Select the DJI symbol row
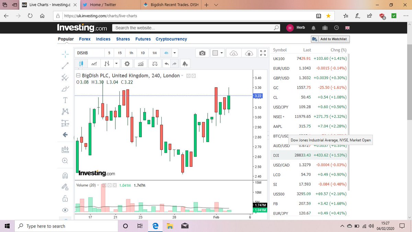Screen dimensions: 412x232 [x=310, y=155]
